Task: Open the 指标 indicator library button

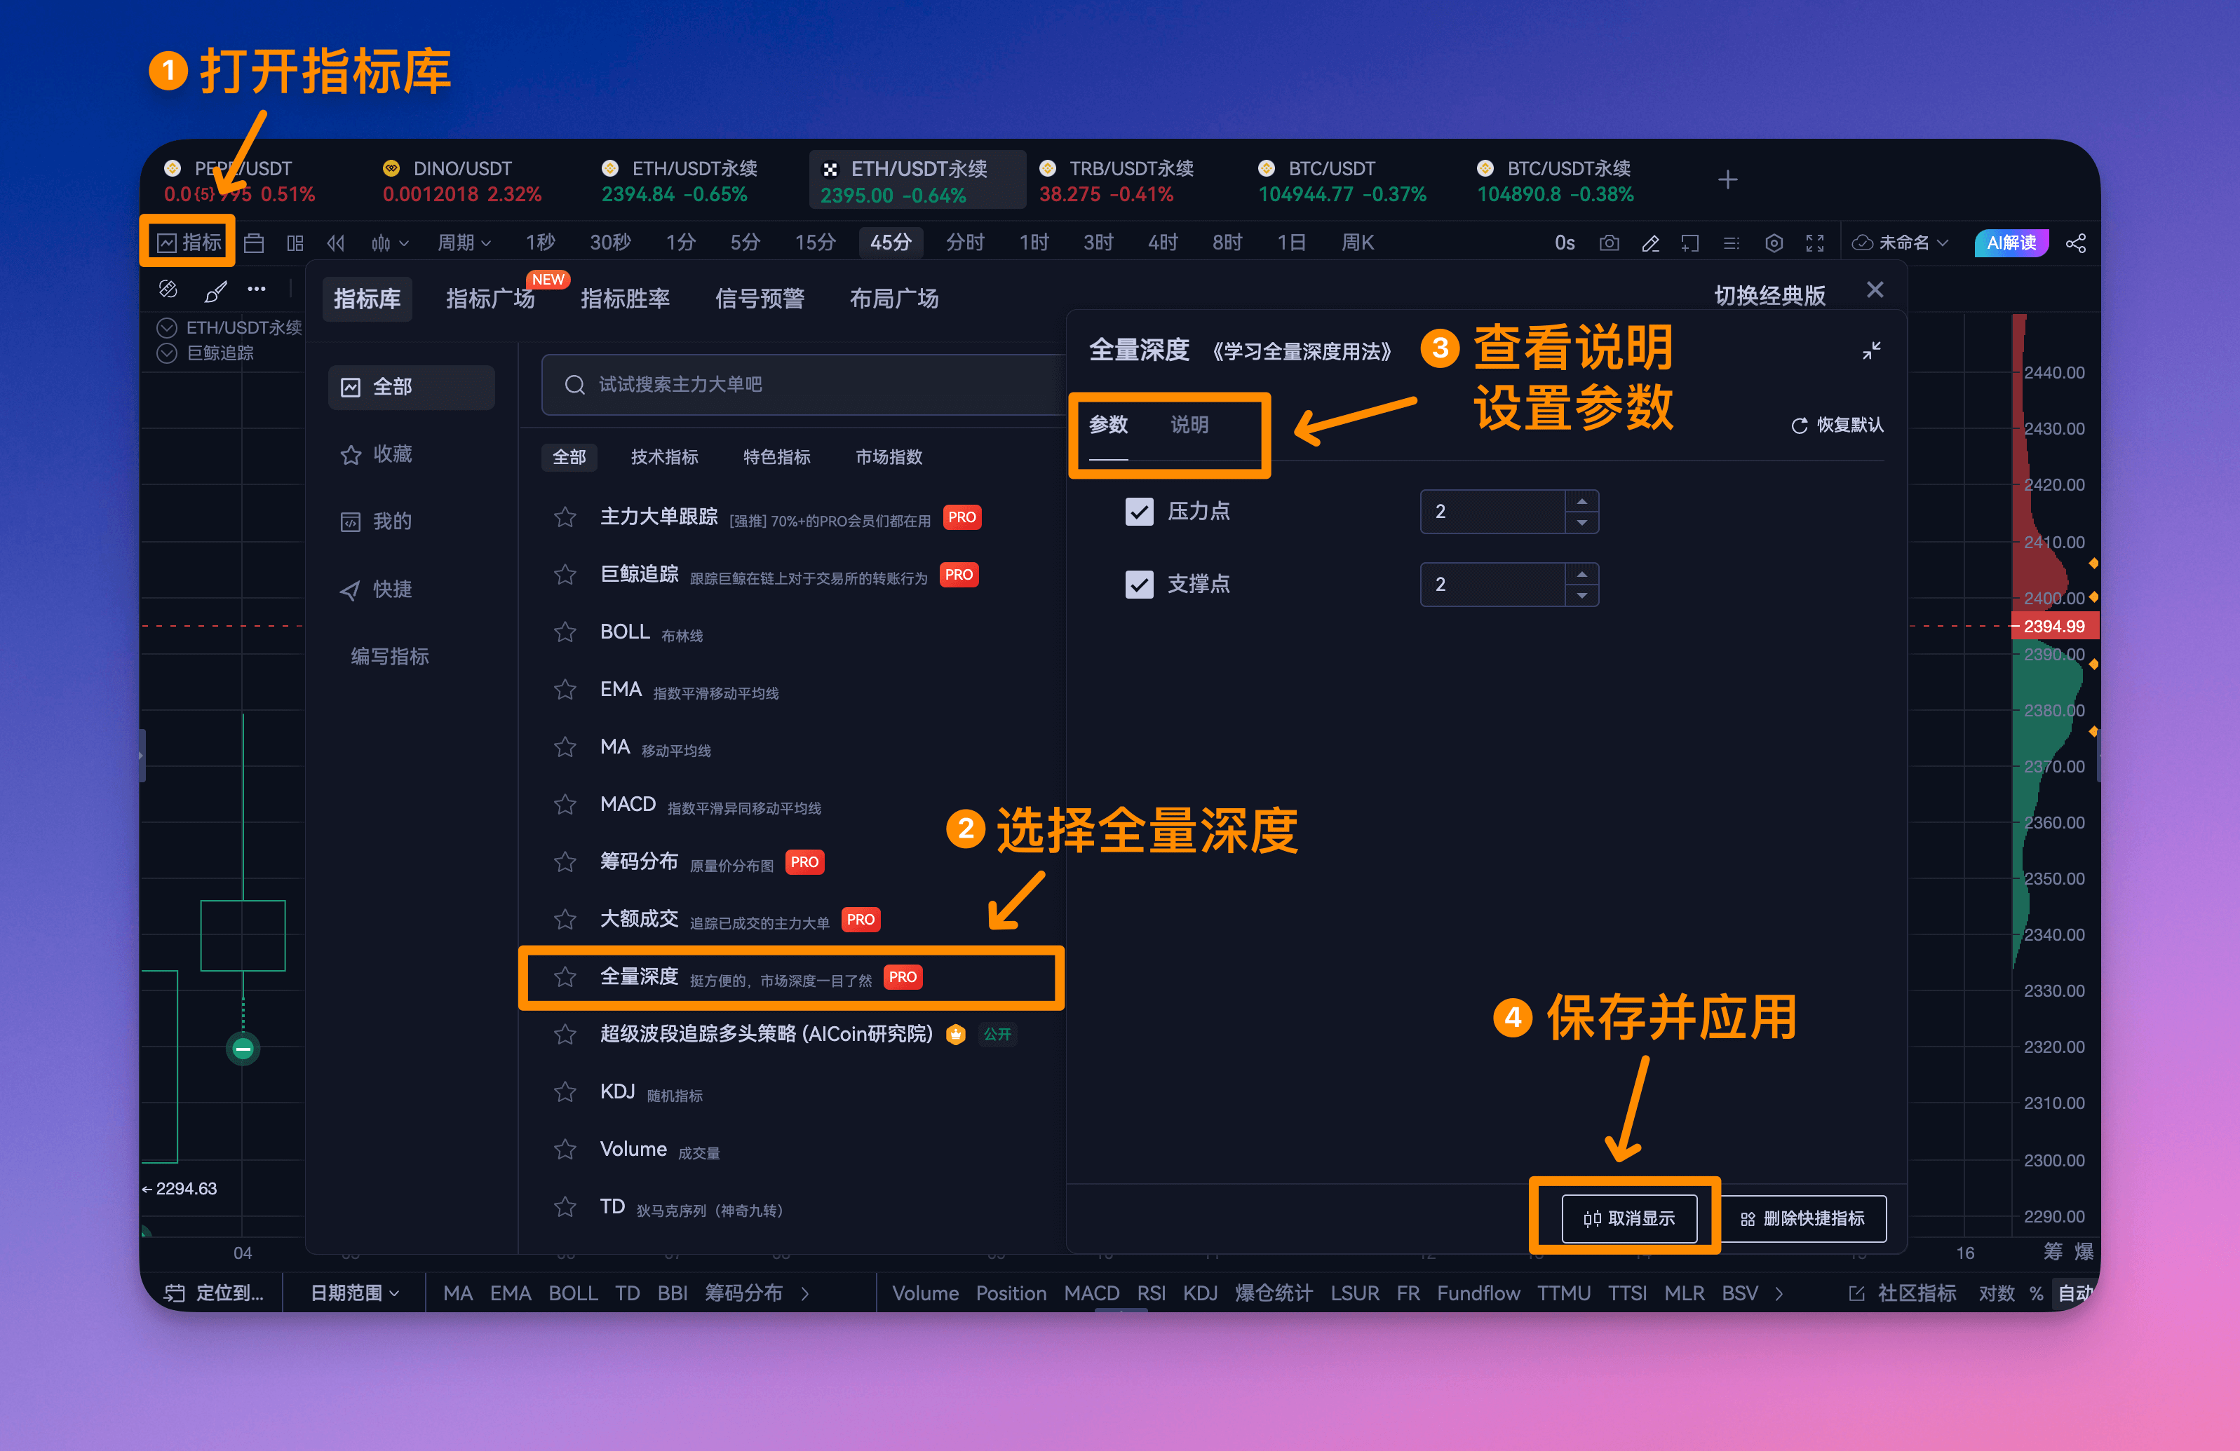Action: tap(189, 243)
